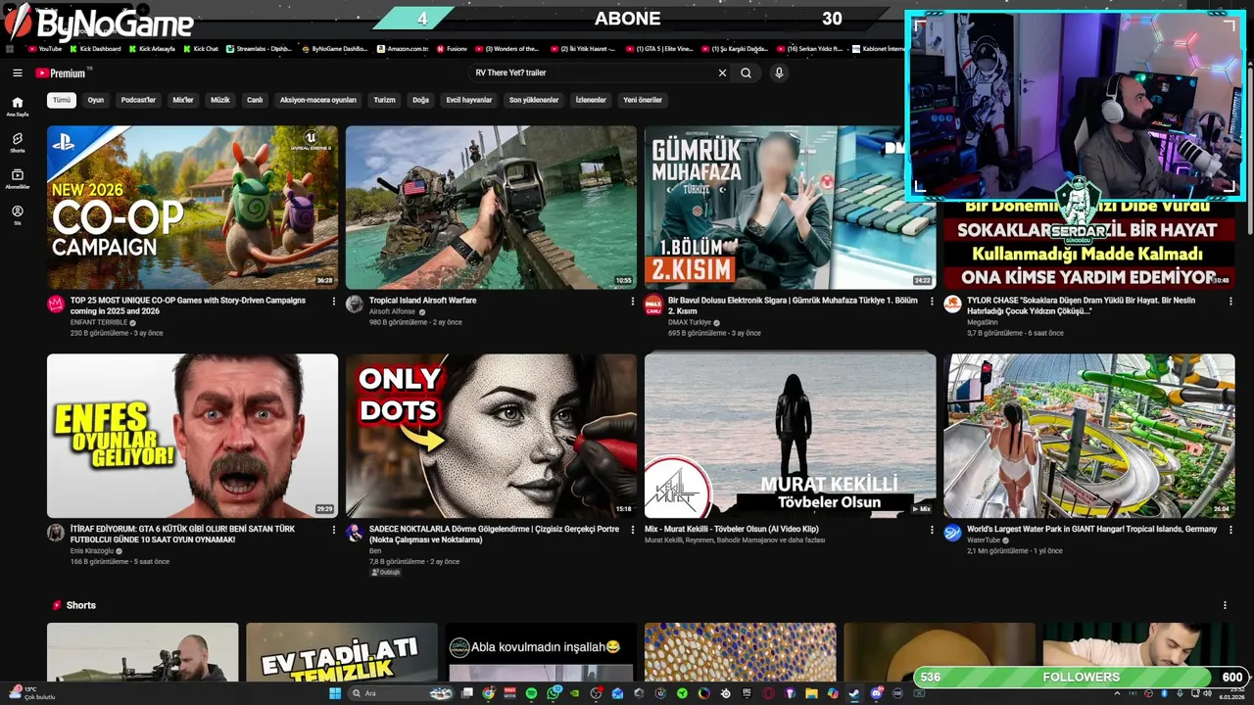
Task: Open options for Murat Kekilli mix
Action: tap(931, 530)
